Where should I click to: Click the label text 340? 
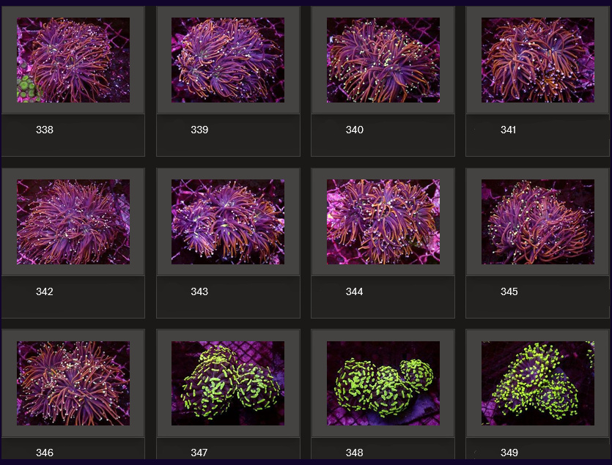(355, 130)
